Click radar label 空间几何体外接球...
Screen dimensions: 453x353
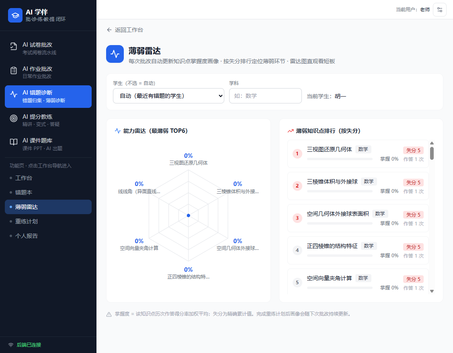[x=238, y=248]
